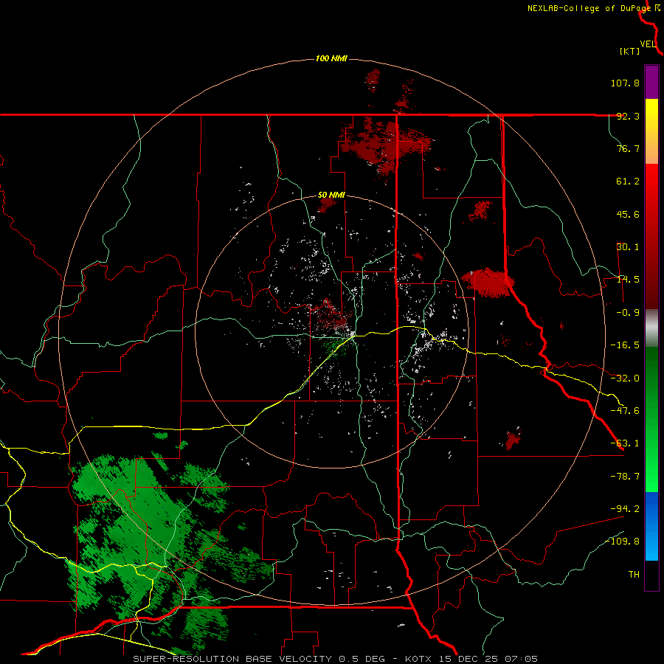Click the 50 NMI range ring label
The image size is (664, 664).
[331, 196]
